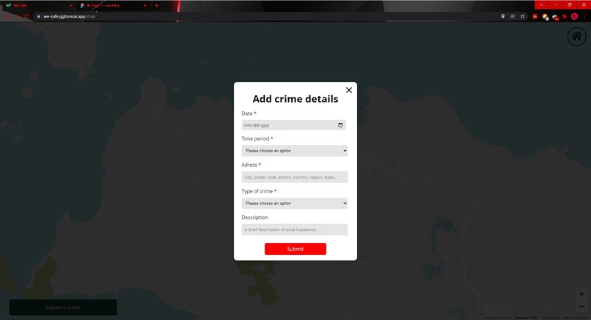Open the tab search chevron

541,4
